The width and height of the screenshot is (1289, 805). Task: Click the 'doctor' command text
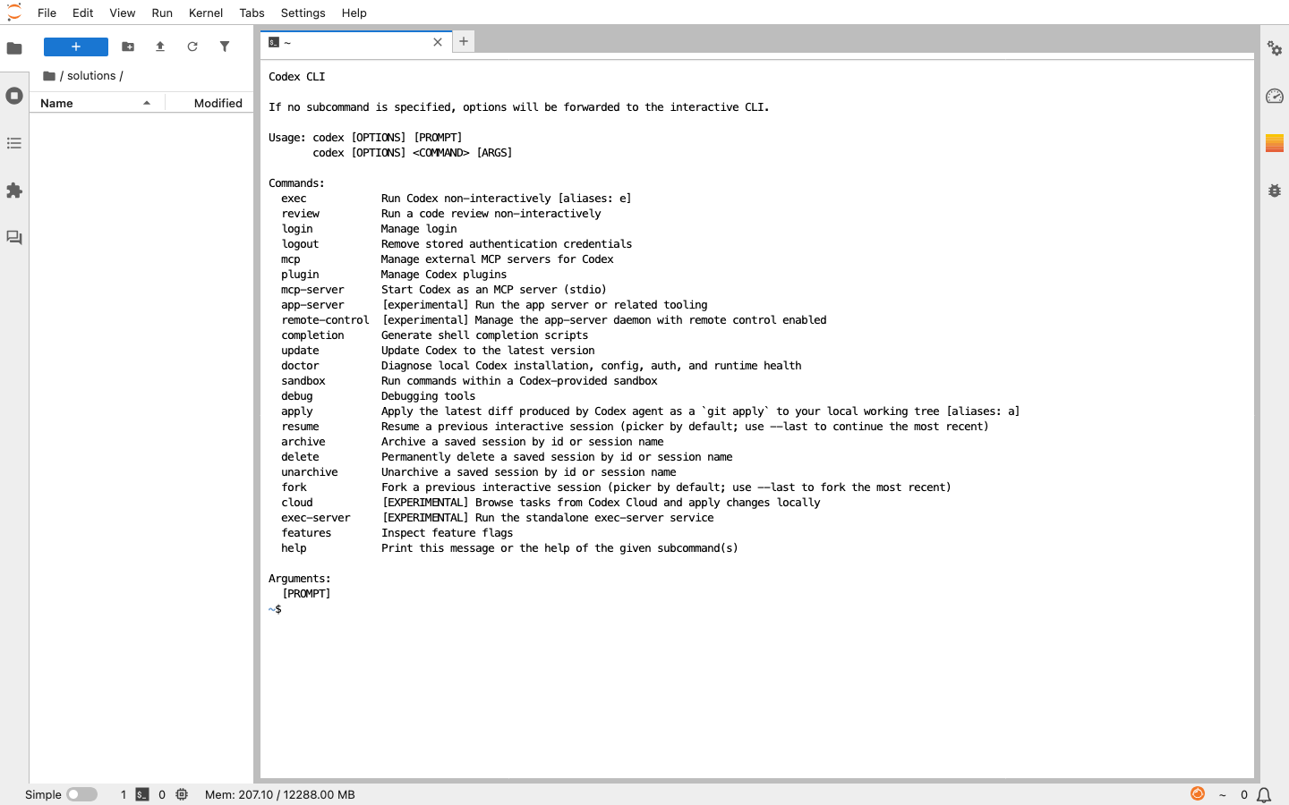point(300,366)
